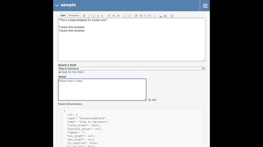
Task: Open the hamburger menu in header
Action: [x=205, y=6]
